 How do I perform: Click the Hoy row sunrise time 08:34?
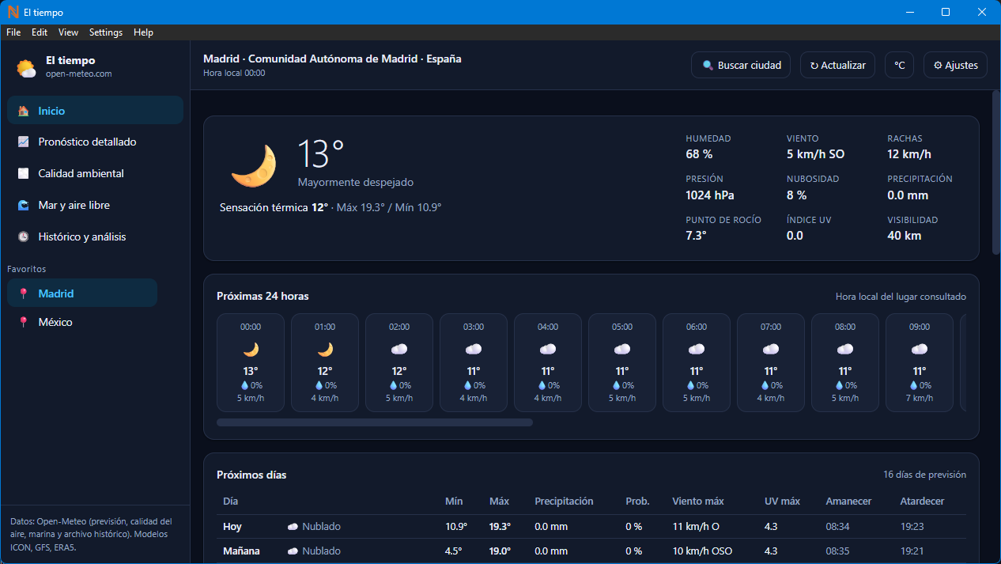coord(837,526)
